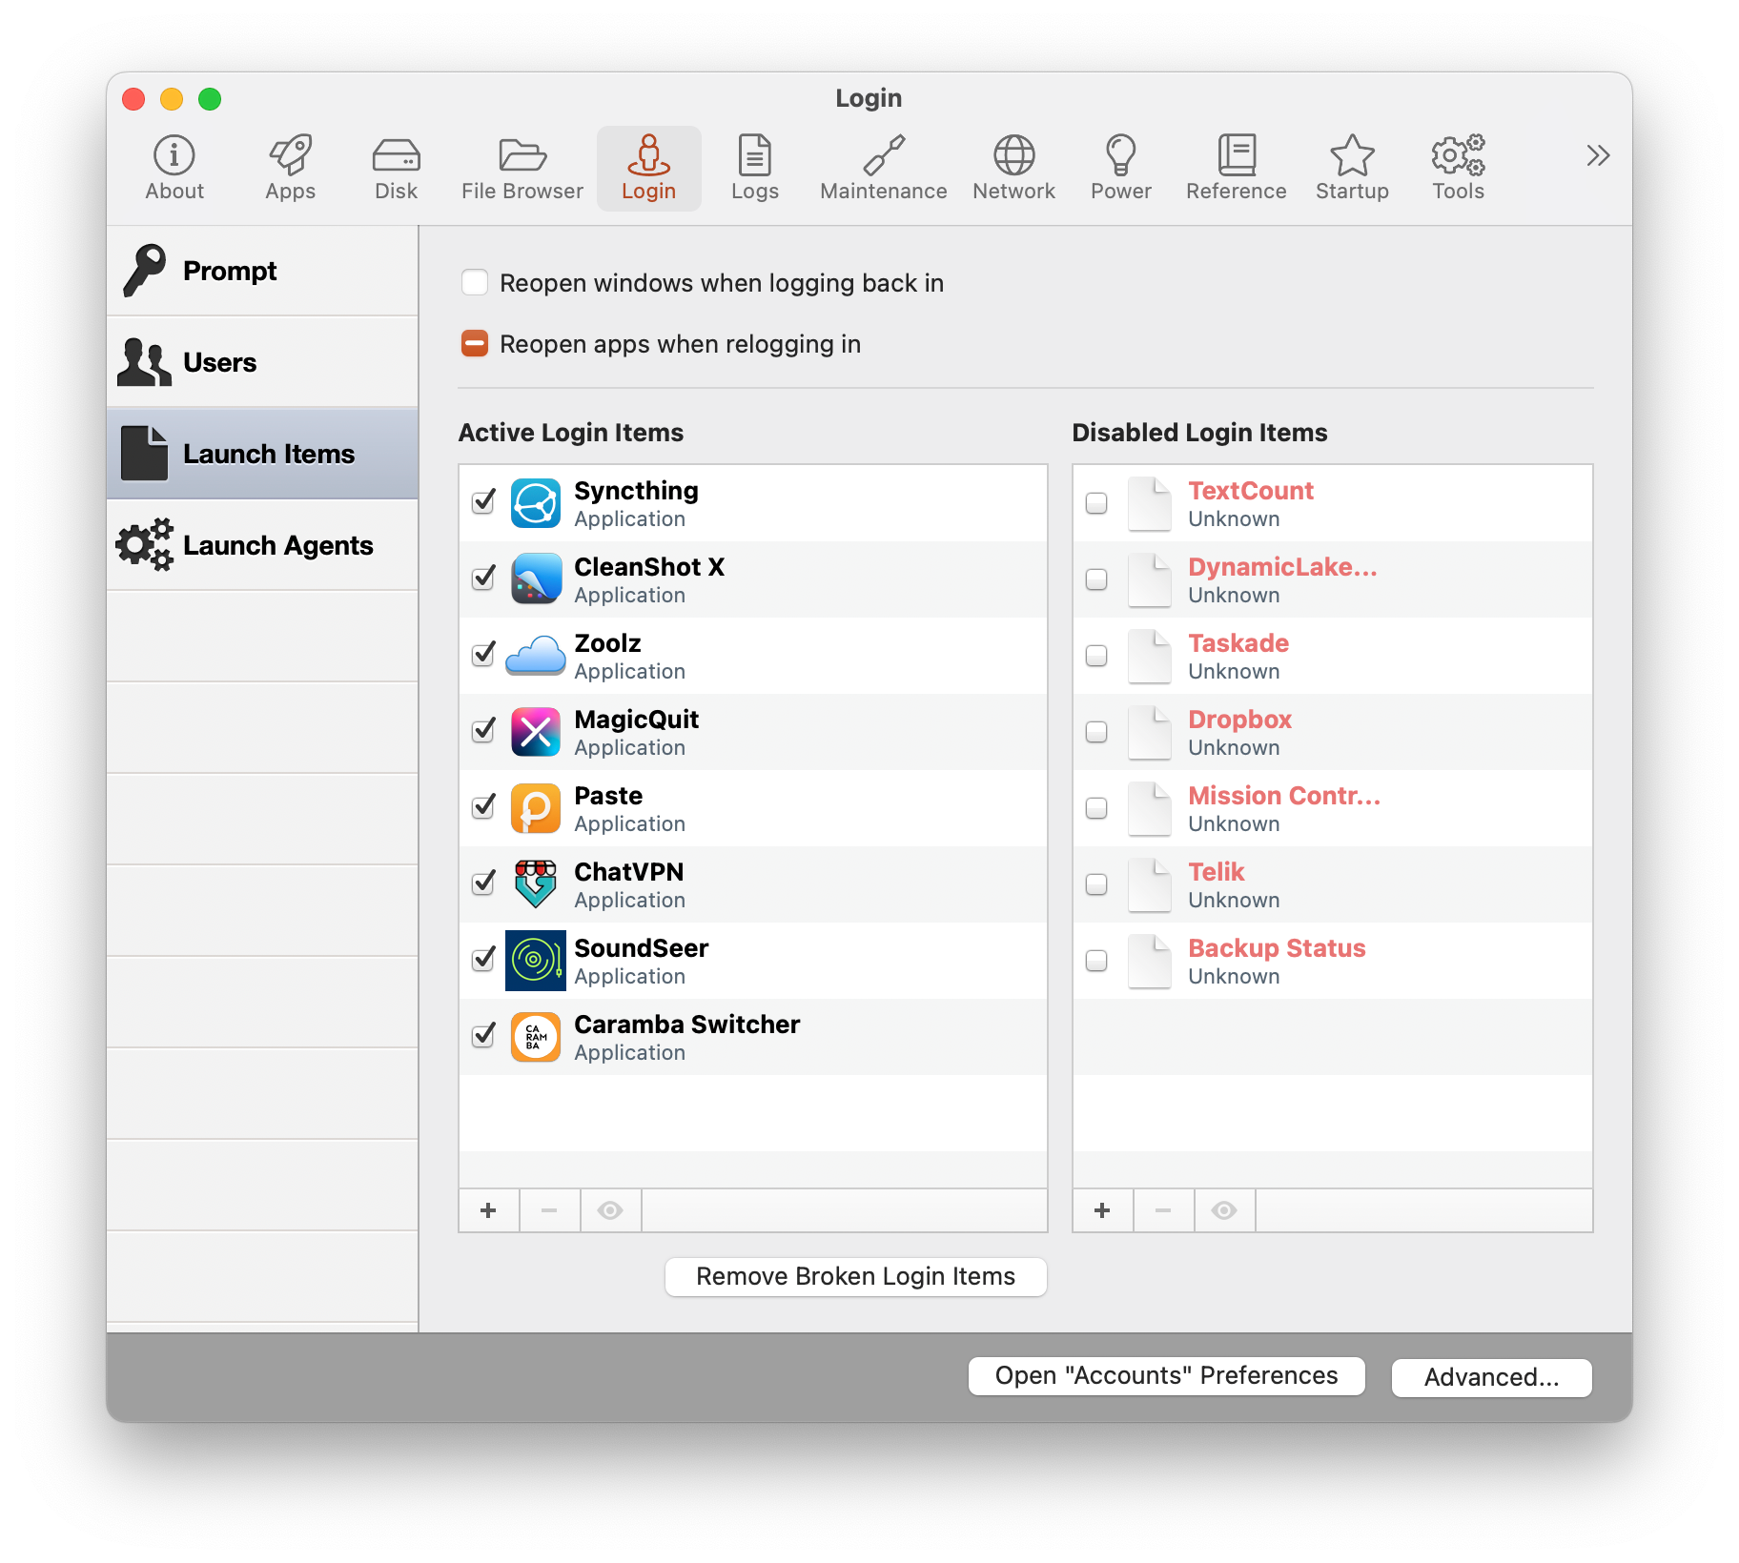Screen dimensions: 1739x1563
Task: Add a disabled login item with plus
Action: [x=1103, y=1210]
